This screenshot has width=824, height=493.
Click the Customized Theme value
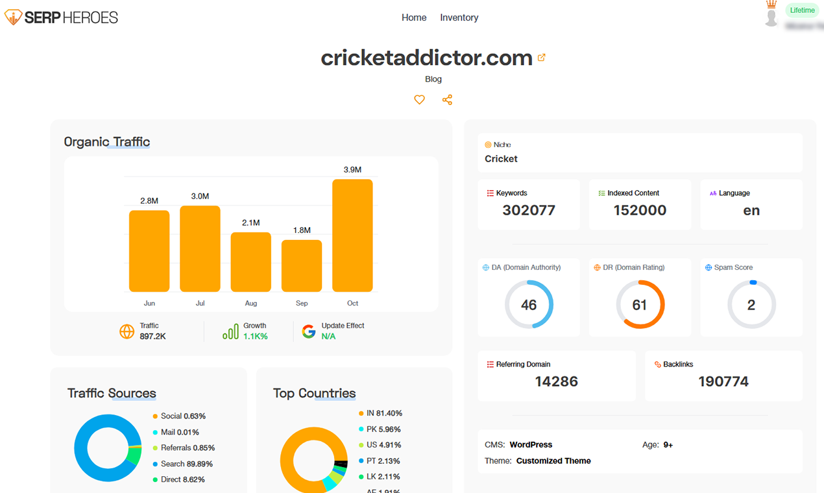coord(553,461)
